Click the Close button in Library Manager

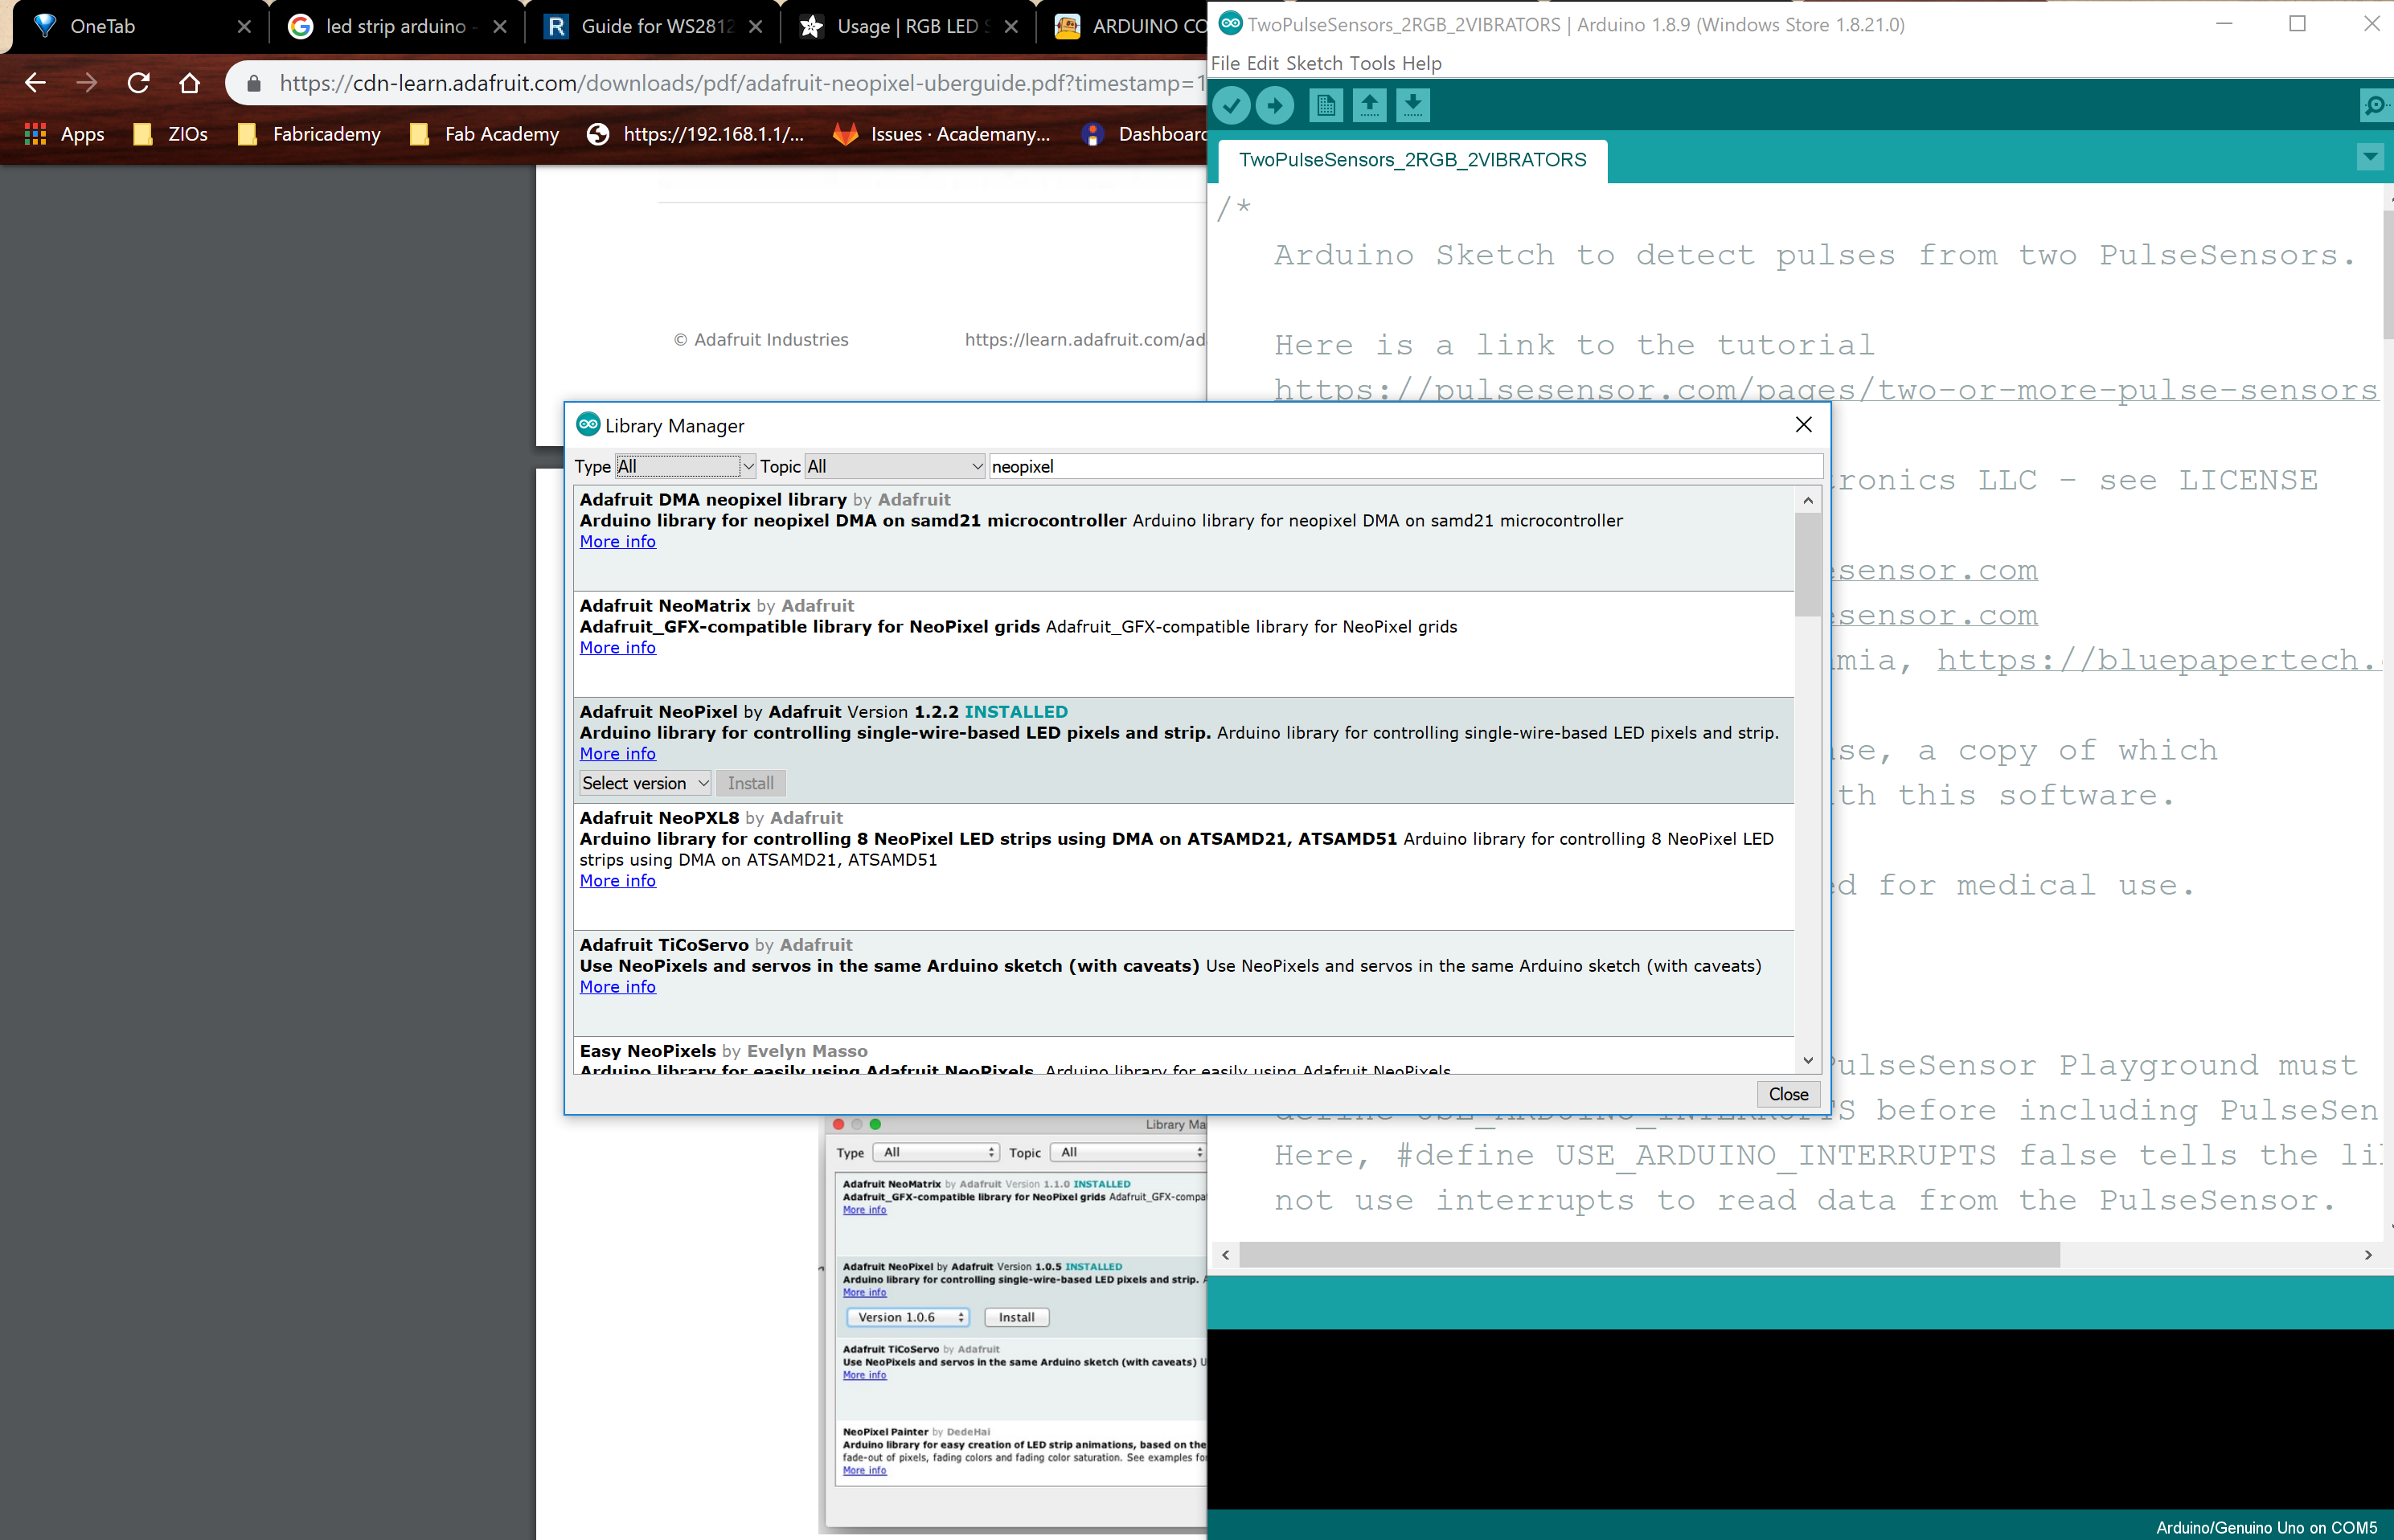[1788, 1094]
